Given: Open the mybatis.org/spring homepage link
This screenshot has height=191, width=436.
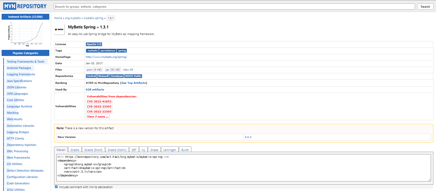Looking at the screenshot, I should pos(106,57).
